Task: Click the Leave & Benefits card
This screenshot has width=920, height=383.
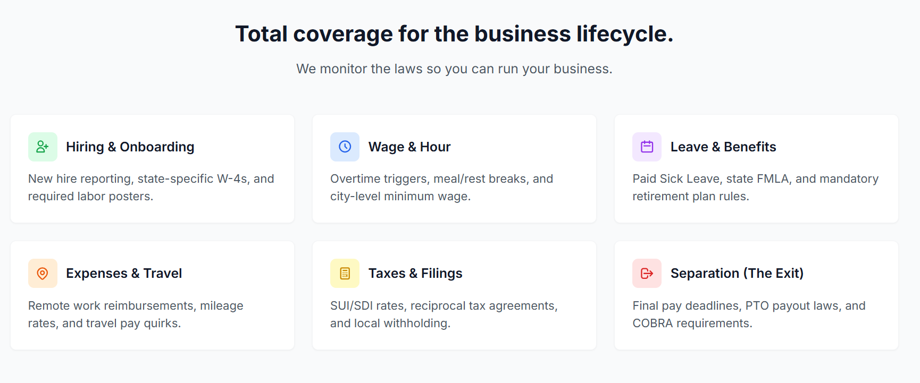Action: click(x=756, y=168)
